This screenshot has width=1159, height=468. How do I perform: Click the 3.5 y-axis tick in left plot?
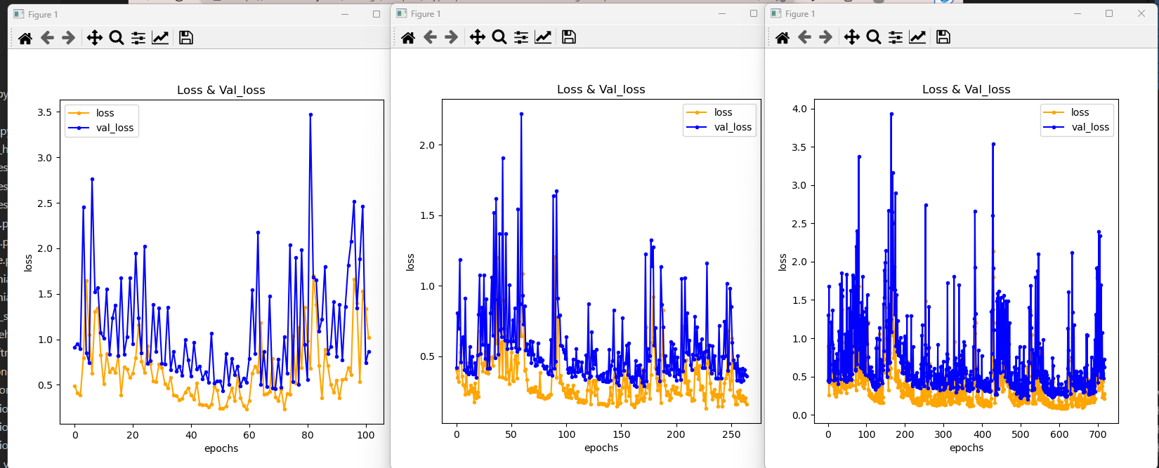tap(45, 112)
